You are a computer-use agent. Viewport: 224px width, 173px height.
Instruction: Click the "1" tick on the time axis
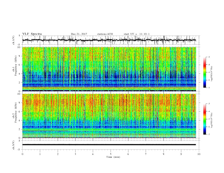40,154
